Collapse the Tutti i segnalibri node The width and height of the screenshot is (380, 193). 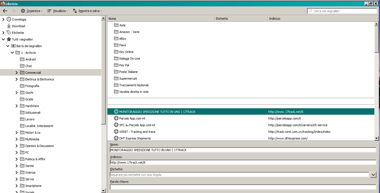pos(3,39)
